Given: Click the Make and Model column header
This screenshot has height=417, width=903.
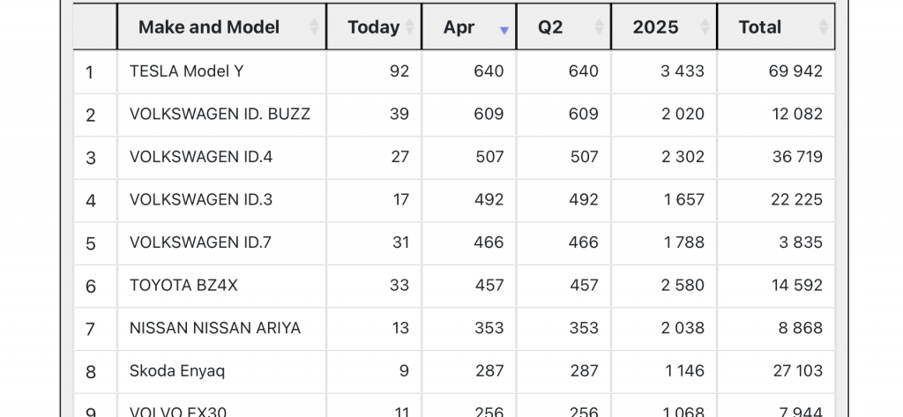Looking at the screenshot, I should (209, 27).
